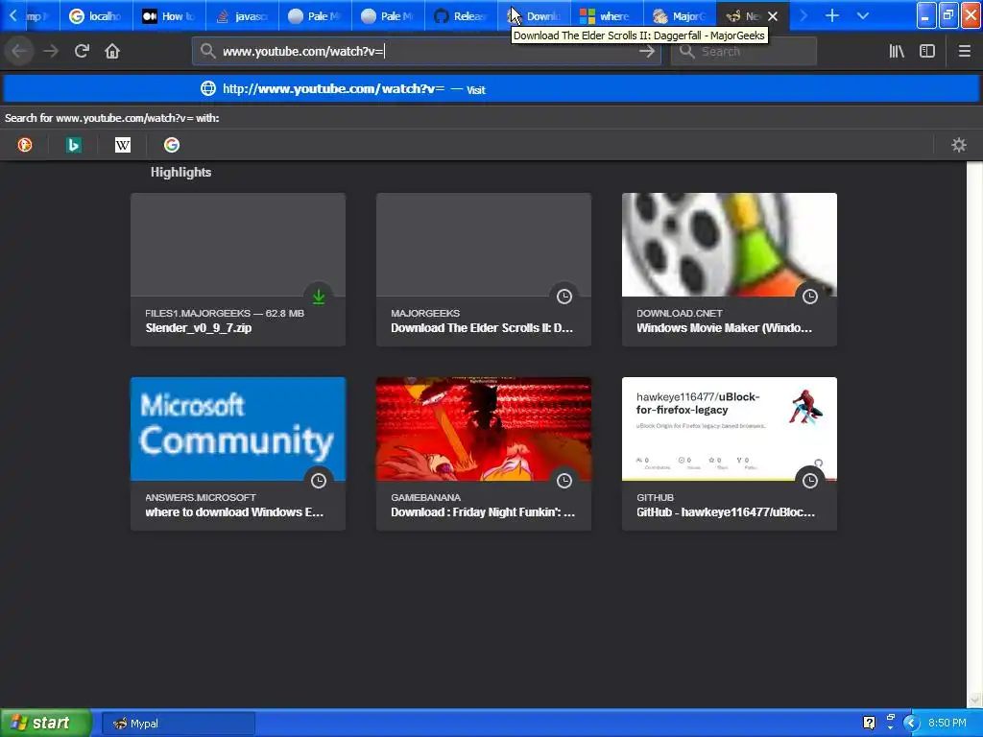Viewport: 983px width, 737px height.
Task: Open the Library icon in toolbar
Action: click(x=897, y=52)
